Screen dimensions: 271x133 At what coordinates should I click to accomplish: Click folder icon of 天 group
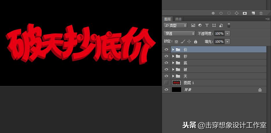click(x=178, y=76)
